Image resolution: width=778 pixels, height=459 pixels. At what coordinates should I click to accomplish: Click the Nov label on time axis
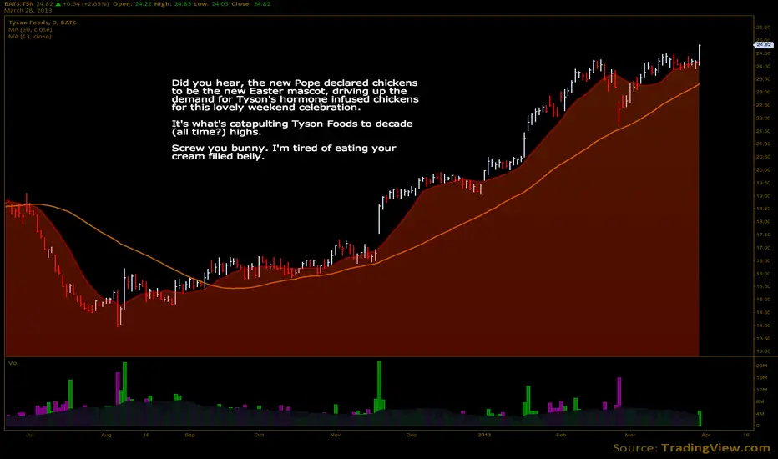[x=336, y=435]
